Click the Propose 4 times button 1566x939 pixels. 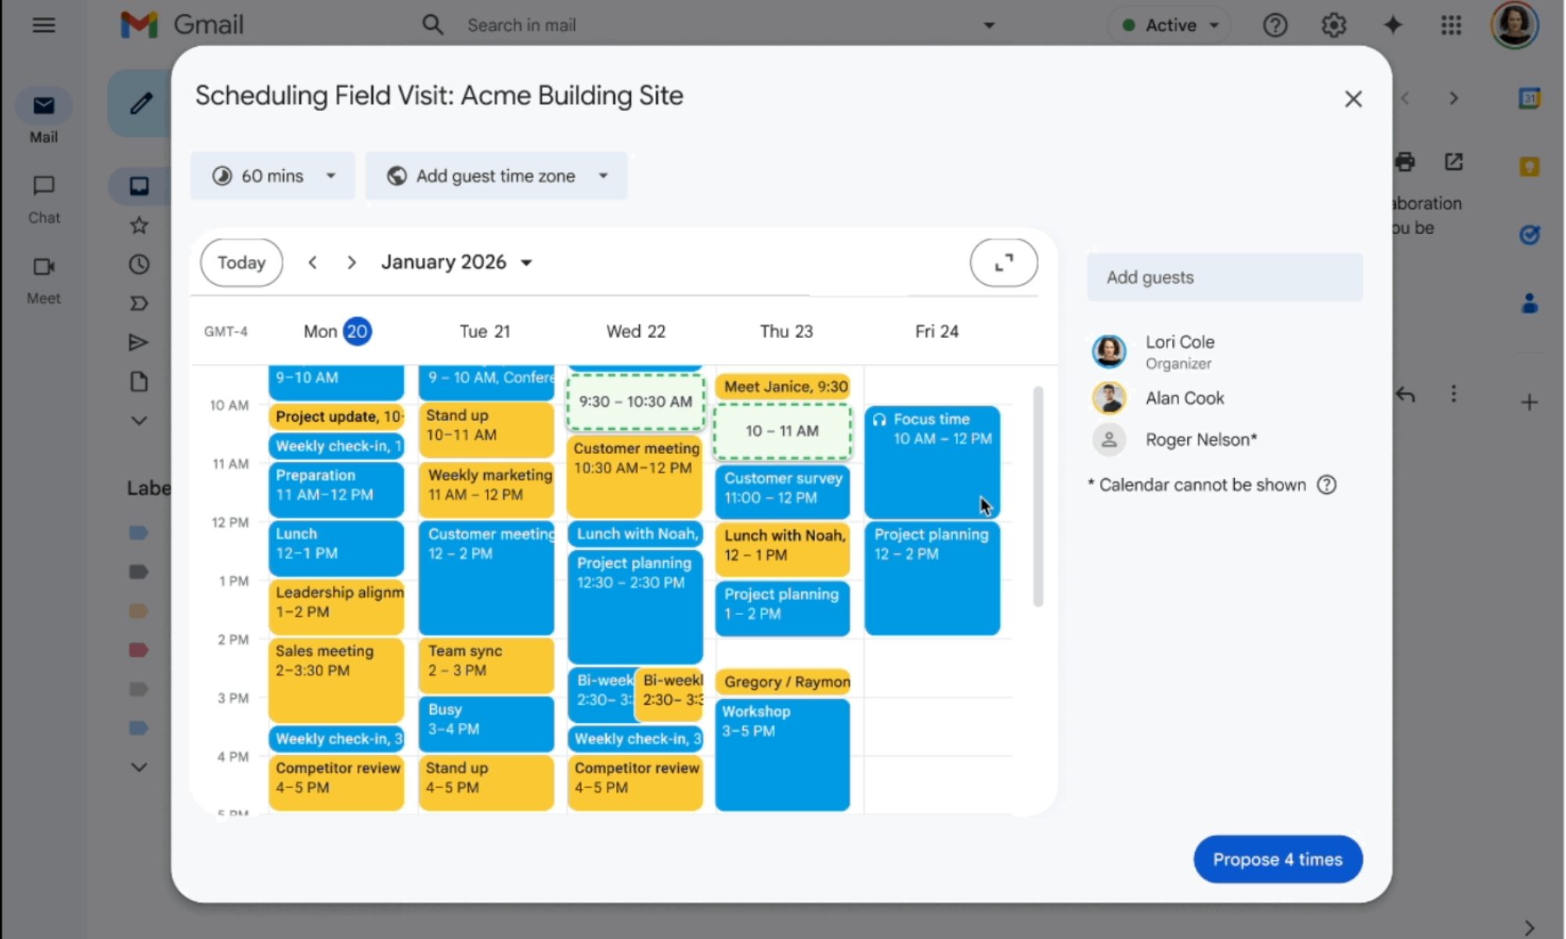[1277, 858]
